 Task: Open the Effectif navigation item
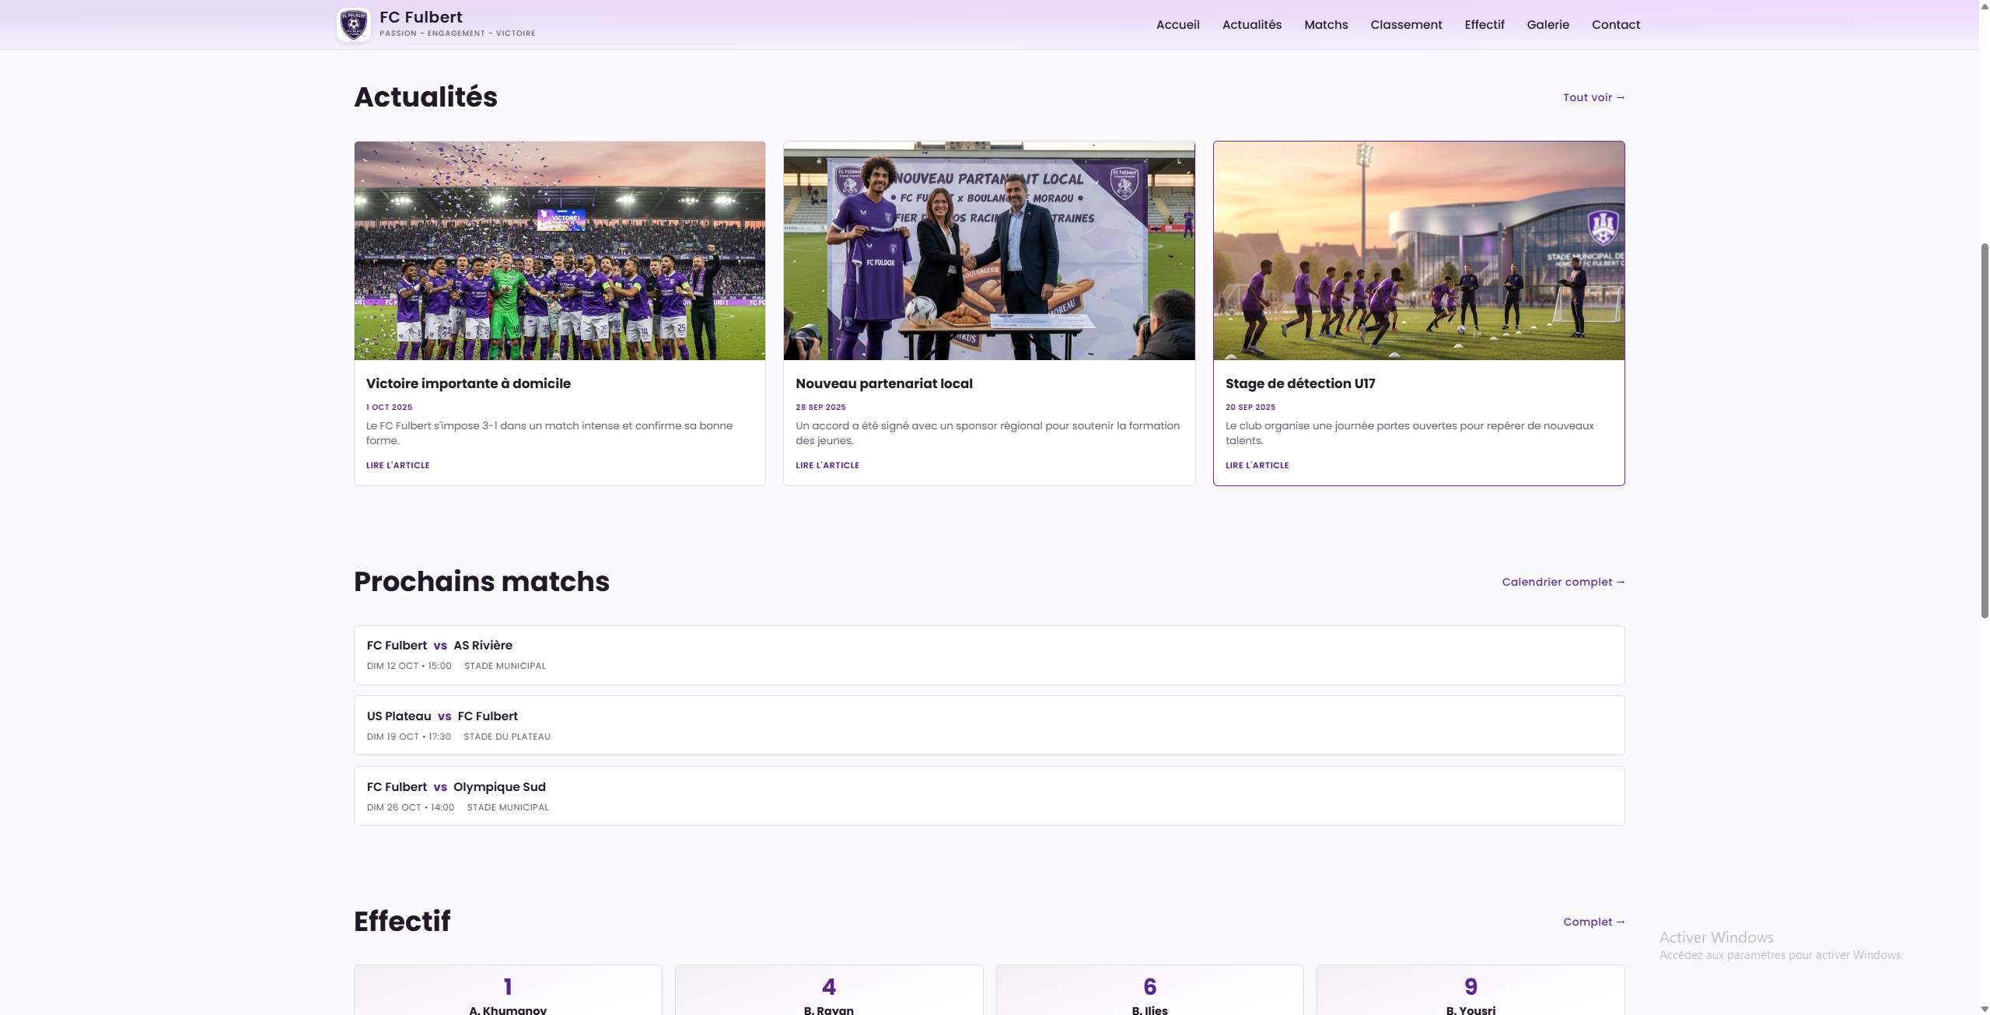point(1484,24)
